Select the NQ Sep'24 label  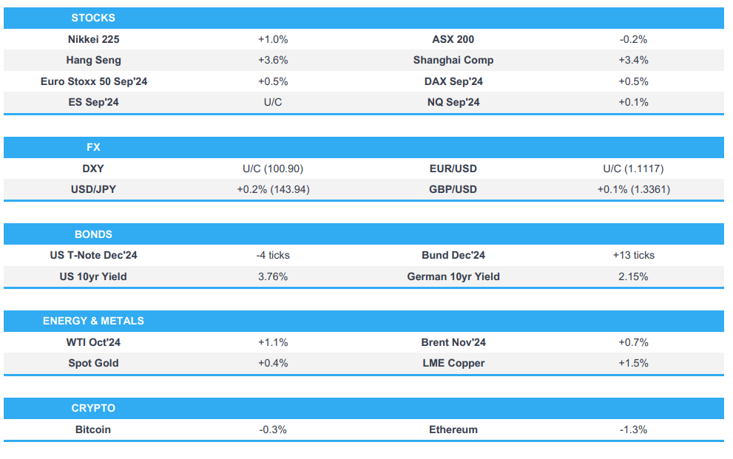tap(453, 102)
